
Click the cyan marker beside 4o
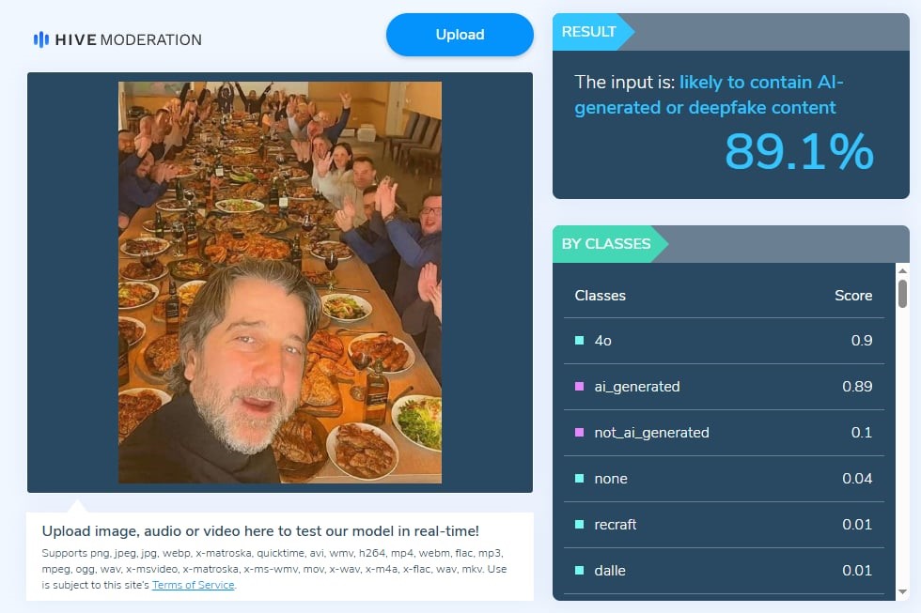(579, 341)
